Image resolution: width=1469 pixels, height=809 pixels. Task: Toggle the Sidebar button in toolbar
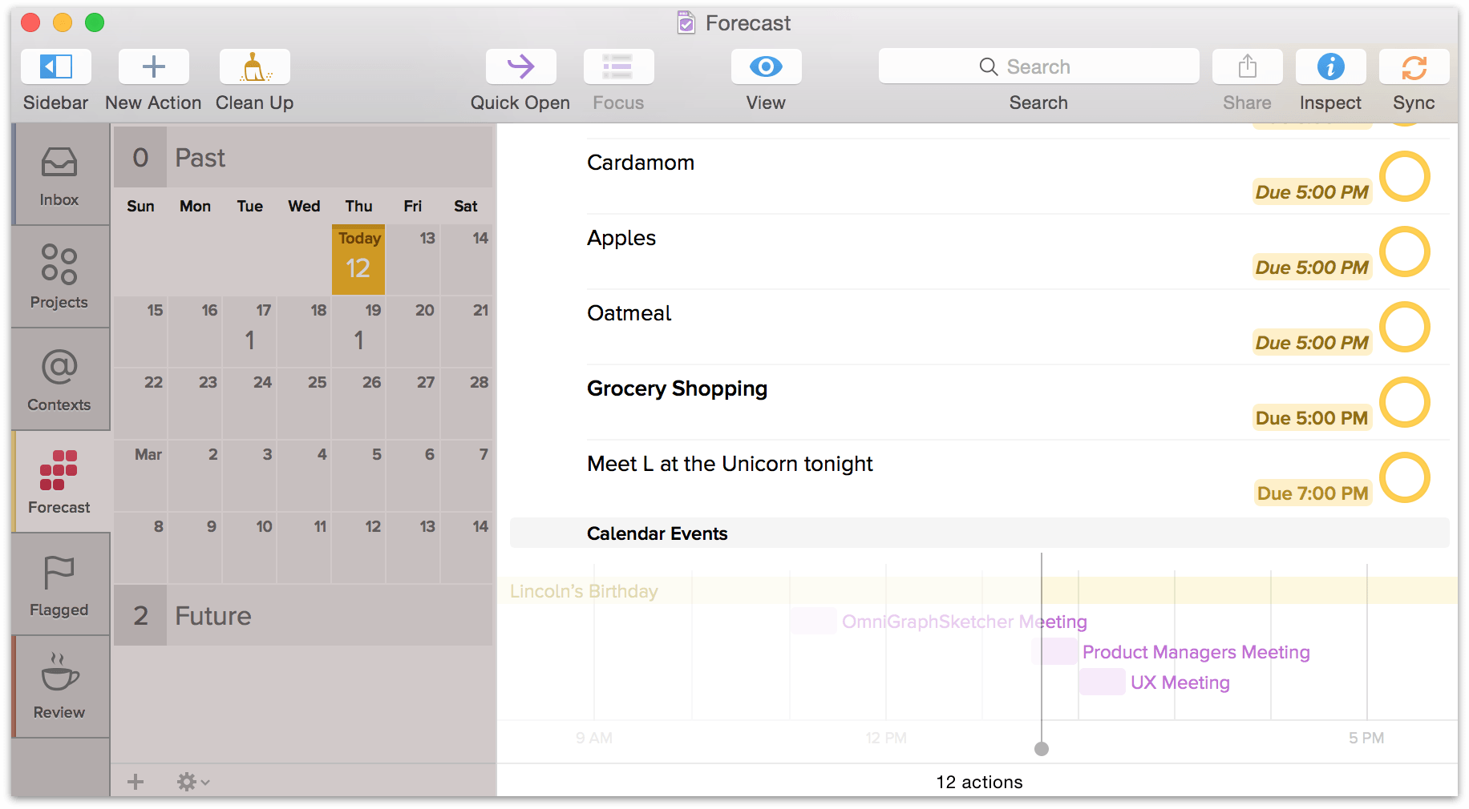(x=56, y=66)
